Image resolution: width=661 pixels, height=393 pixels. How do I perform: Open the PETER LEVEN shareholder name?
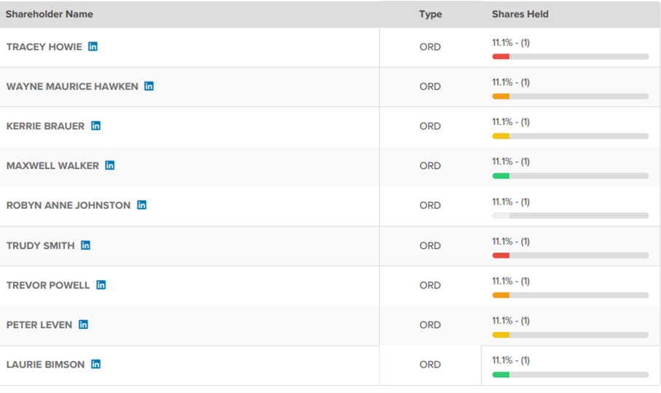coord(39,325)
